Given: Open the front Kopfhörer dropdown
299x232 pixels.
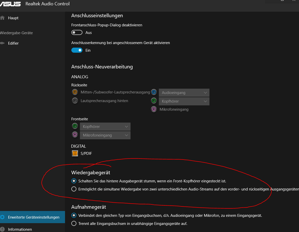Looking at the screenshot, I should tap(105, 127).
